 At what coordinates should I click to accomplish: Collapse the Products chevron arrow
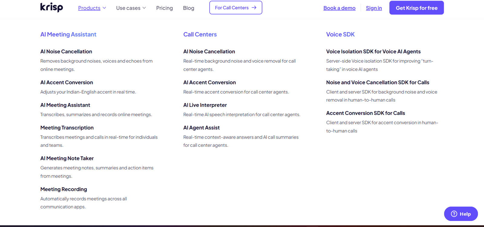pos(104,8)
